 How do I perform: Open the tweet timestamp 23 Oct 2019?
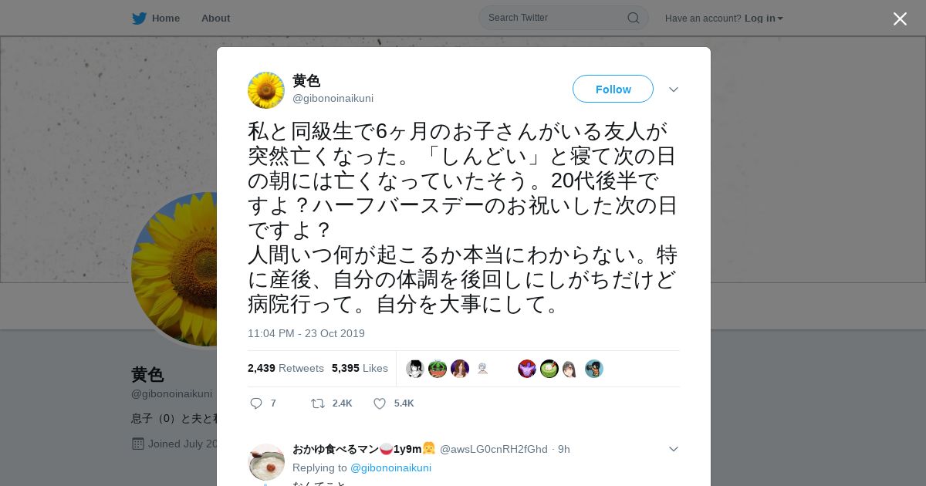[306, 333]
